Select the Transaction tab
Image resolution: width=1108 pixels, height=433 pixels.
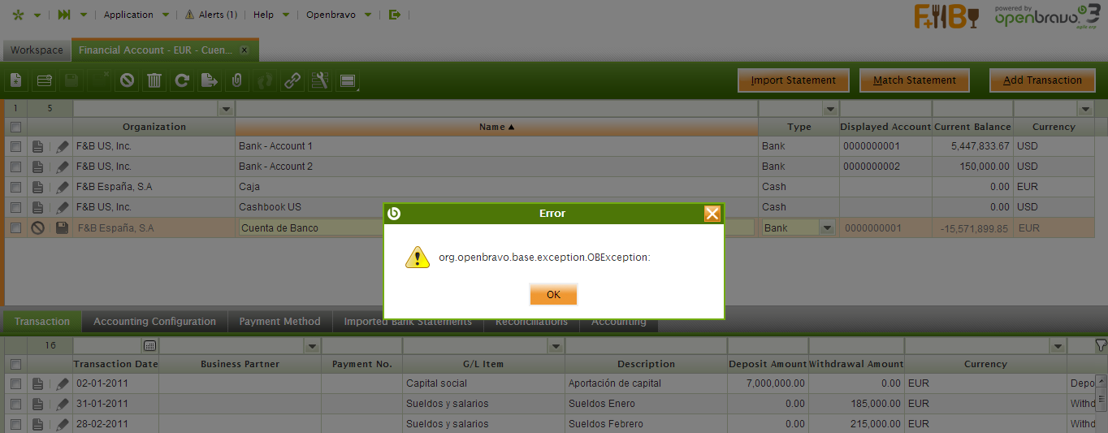pos(42,322)
